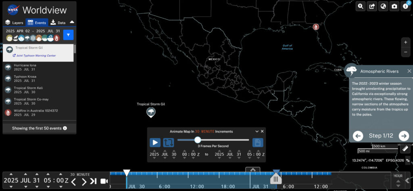Click the animation start year 2025 field

[154, 154]
